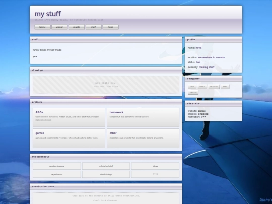Filter by the games category tag
Viewport: 272px width, 204px height.
pos(202,87)
